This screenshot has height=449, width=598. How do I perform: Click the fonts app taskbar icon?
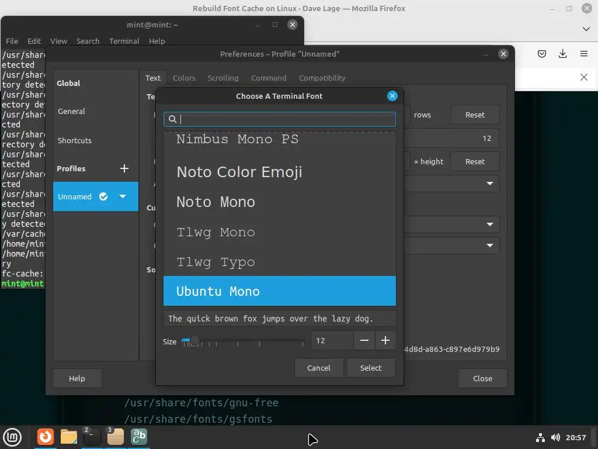[x=138, y=437]
